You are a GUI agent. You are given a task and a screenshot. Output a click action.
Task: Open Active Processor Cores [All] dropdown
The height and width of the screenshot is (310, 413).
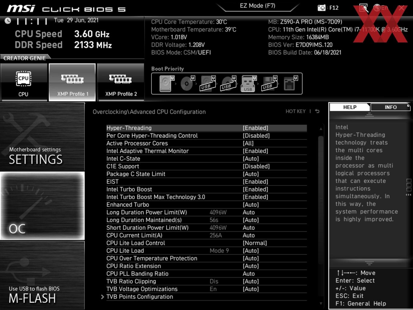[248, 143]
